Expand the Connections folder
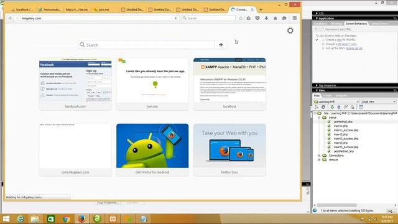Image resolution: width=398 pixels, height=224 pixels. (319, 156)
